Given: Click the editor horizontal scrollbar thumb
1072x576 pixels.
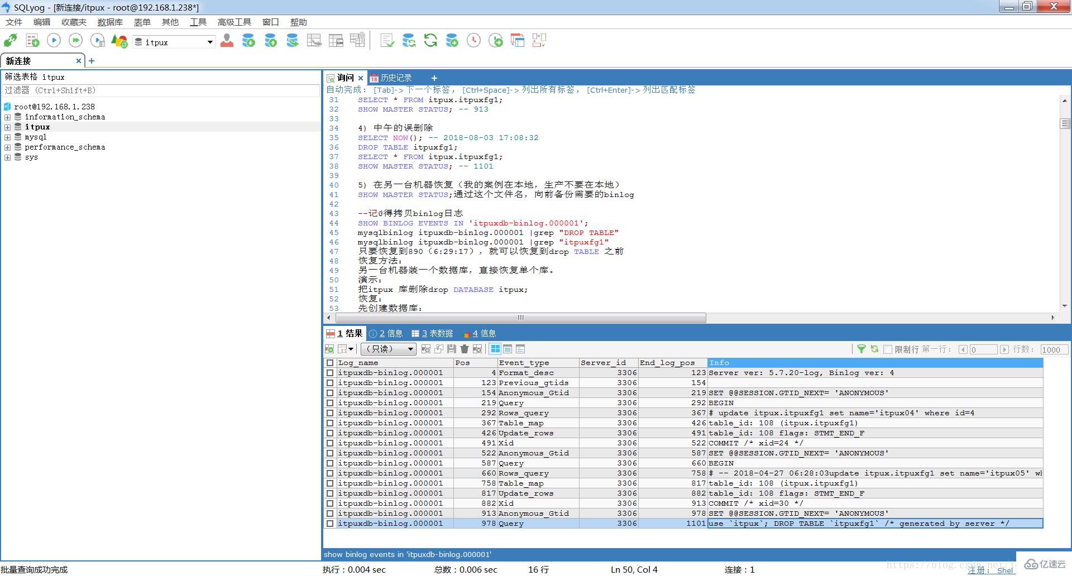Looking at the screenshot, I should 520,318.
